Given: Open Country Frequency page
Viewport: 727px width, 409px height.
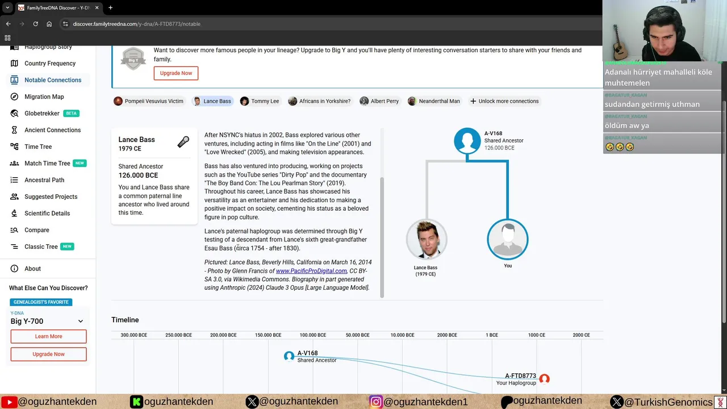Looking at the screenshot, I should coord(50,64).
